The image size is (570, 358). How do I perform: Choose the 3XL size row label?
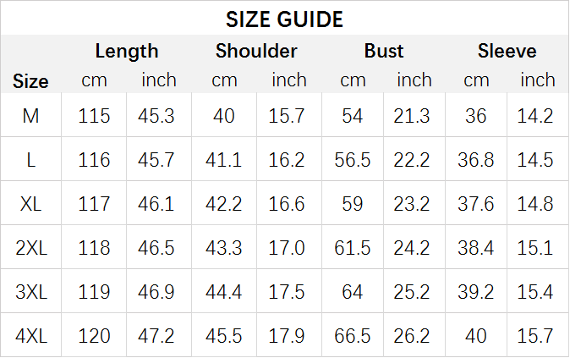31,292
